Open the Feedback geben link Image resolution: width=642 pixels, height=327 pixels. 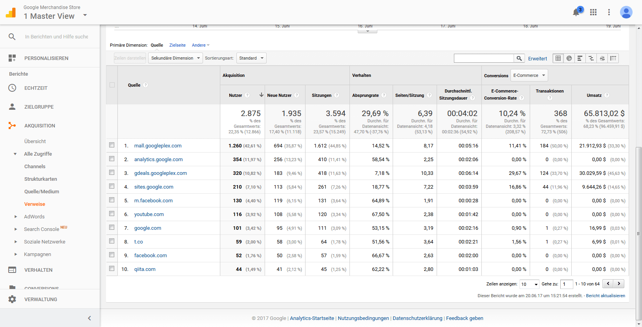(x=465, y=318)
